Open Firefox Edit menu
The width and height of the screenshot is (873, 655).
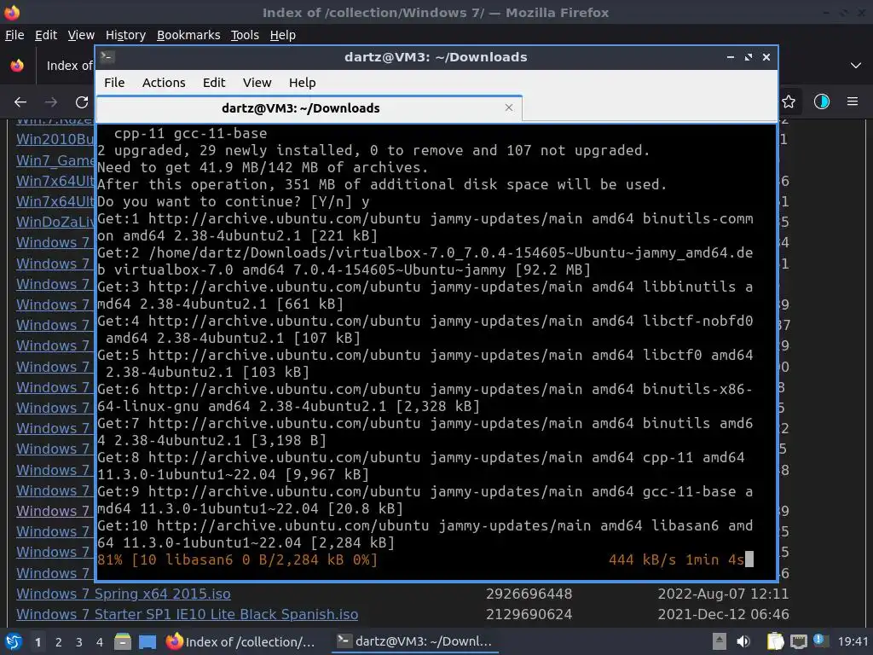click(46, 34)
